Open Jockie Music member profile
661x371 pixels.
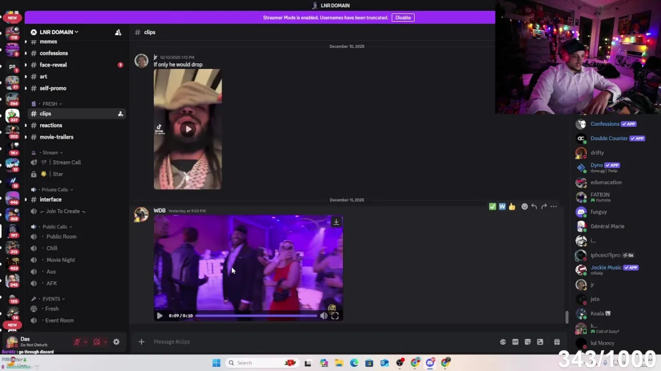606,267
